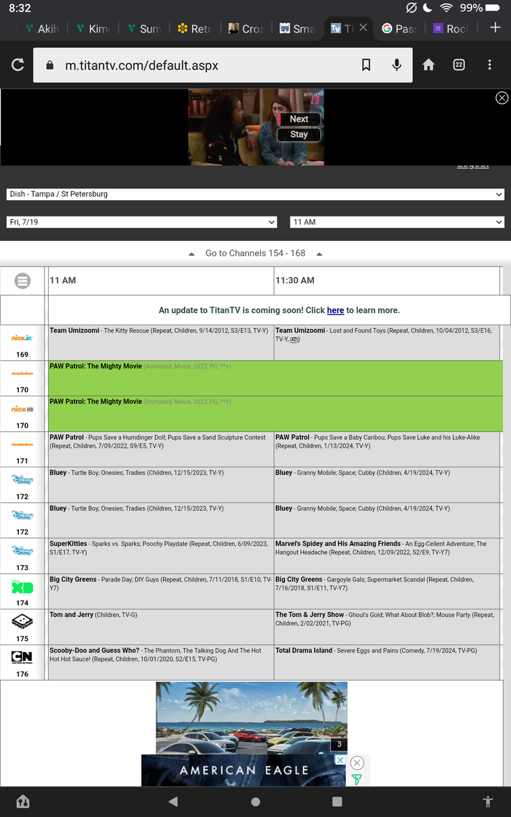
Task: Open Big City Greens Gargoyle Gals listing
Action: click(x=388, y=591)
